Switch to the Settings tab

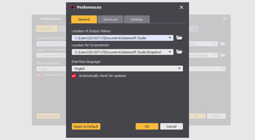pos(137,19)
